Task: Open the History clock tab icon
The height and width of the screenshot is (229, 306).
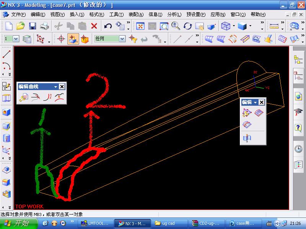Action: 298,149
